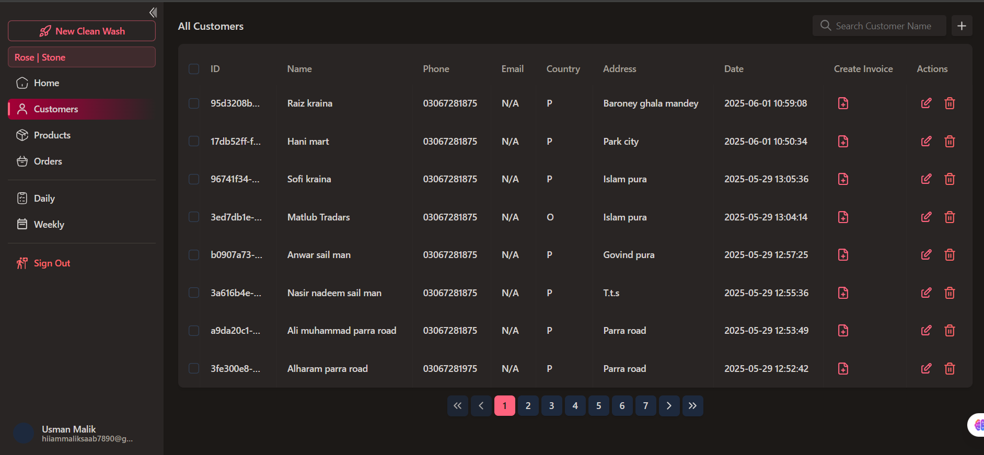Check the box for Alharam parra road
984x455 pixels.
point(194,369)
